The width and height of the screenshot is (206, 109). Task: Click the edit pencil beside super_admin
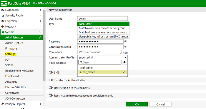(124, 72)
